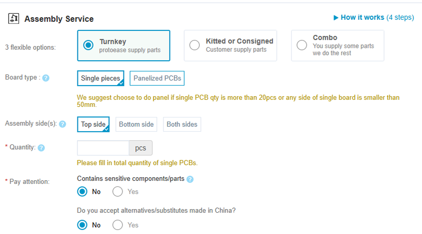Set assembly to Bottom side

click(x=137, y=124)
